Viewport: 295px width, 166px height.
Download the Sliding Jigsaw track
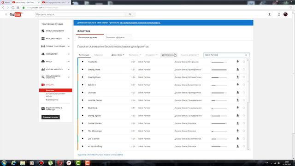pyautogui.click(x=238, y=116)
